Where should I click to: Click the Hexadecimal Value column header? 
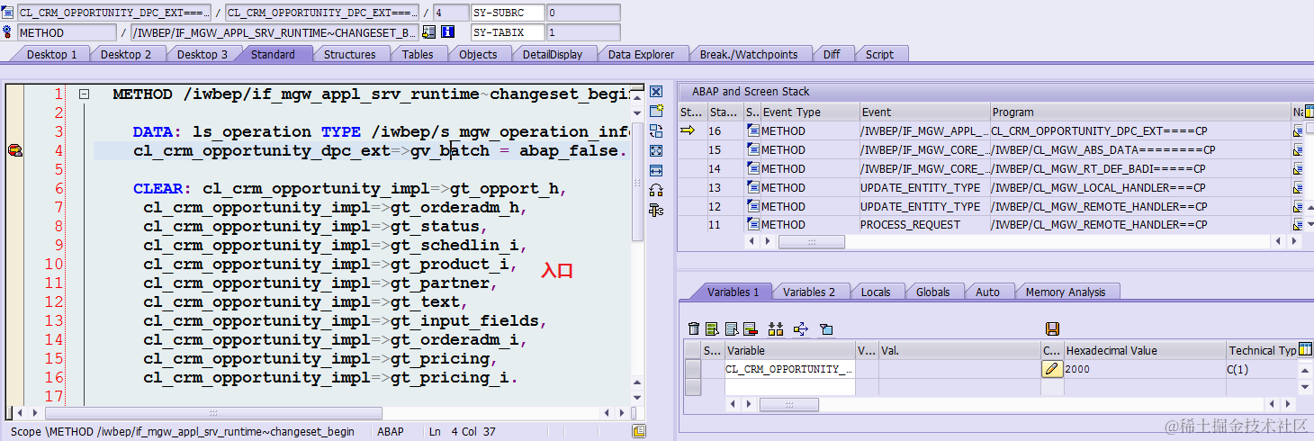click(x=1145, y=350)
